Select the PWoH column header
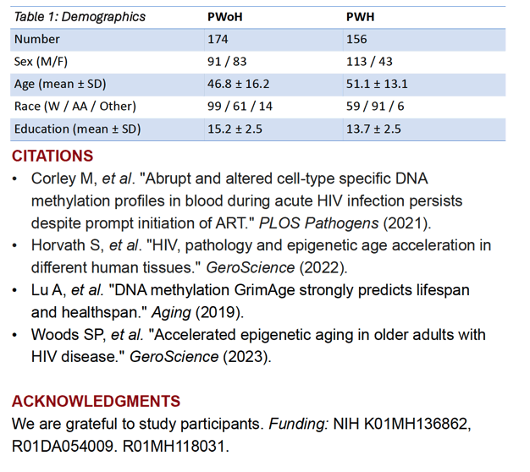 point(224,17)
